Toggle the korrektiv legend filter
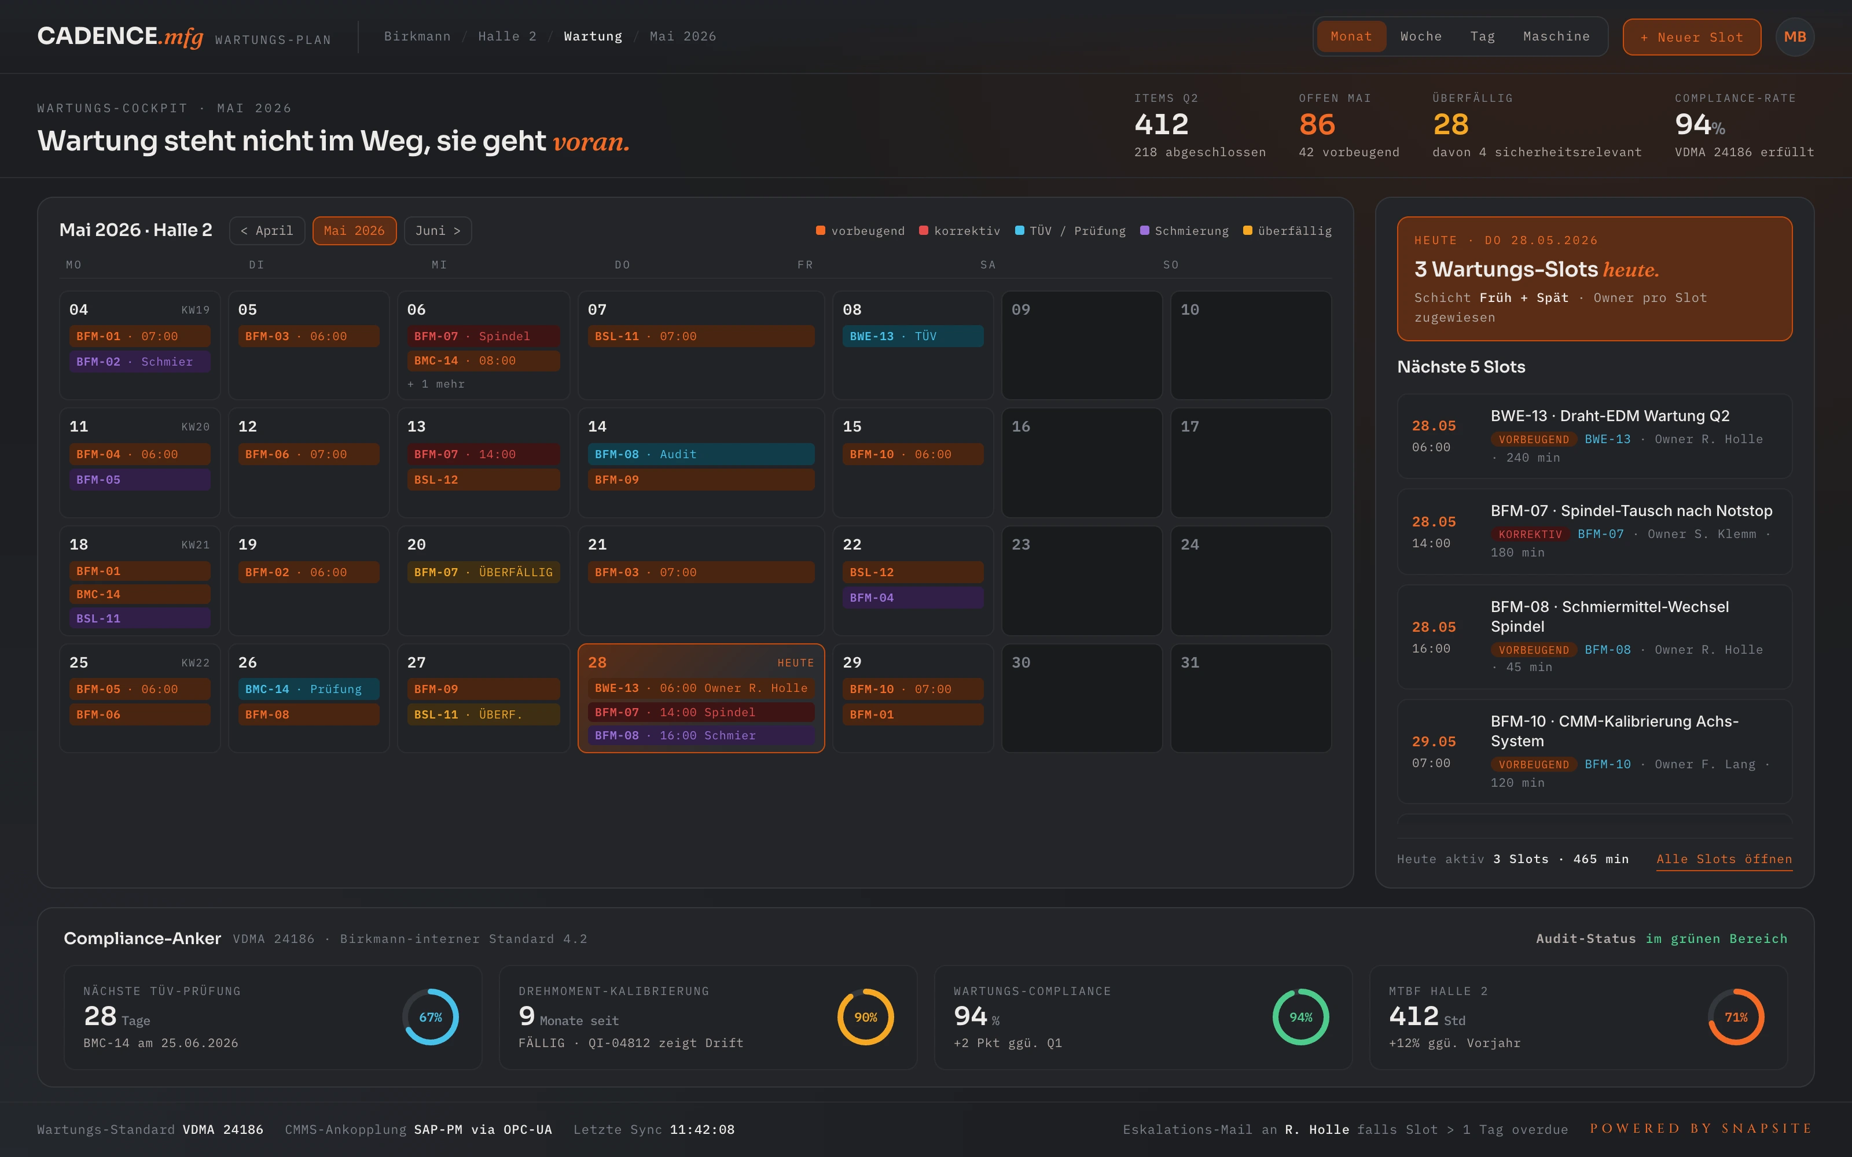This screenshot has height=1157, width=1852. (x=960, y=230)
